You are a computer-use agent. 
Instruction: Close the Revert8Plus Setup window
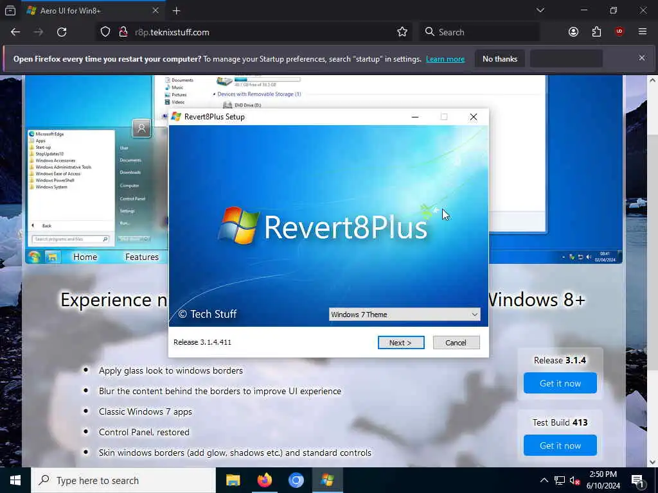point(474,117)
